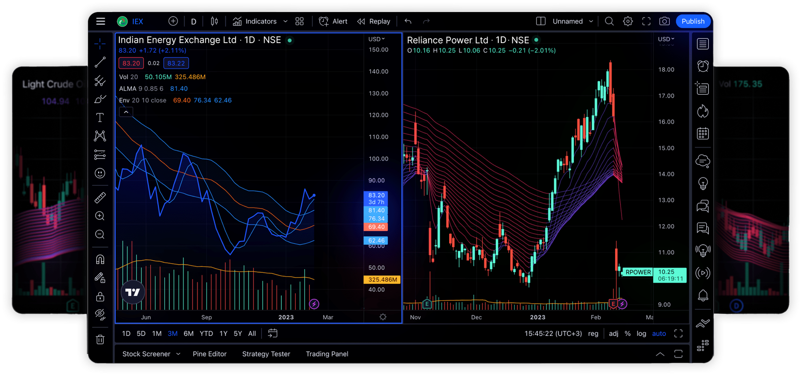The image size is (802, 376).
Task: Select the Text tool in left toolbar
Action: tap(100, 117)
